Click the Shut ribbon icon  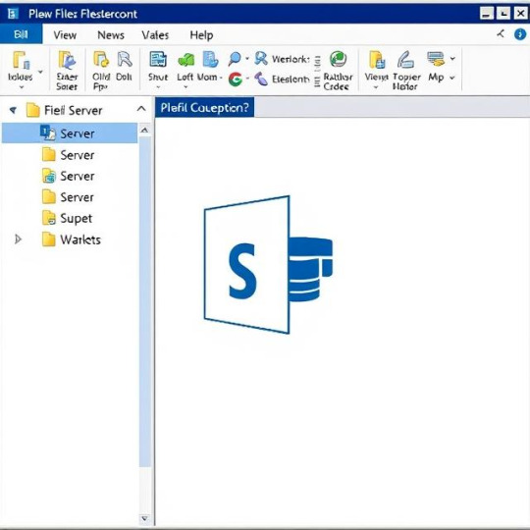[x=158, y=60]
